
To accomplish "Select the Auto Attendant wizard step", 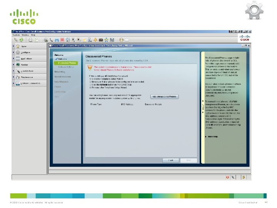I will [61, 82].
